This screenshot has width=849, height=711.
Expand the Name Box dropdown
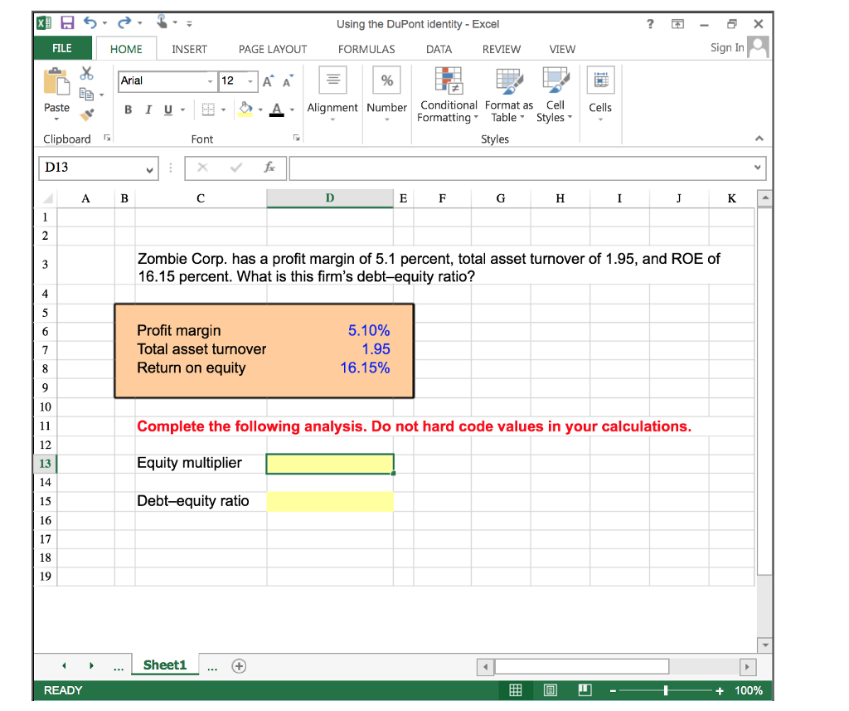(150, 168)
